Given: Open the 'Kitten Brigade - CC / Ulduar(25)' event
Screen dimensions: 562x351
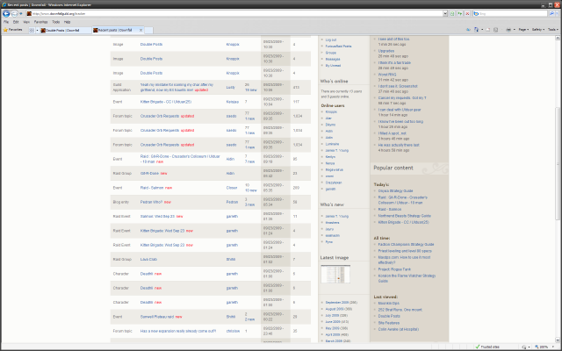Looking at the screenshot, I should 166,102.
